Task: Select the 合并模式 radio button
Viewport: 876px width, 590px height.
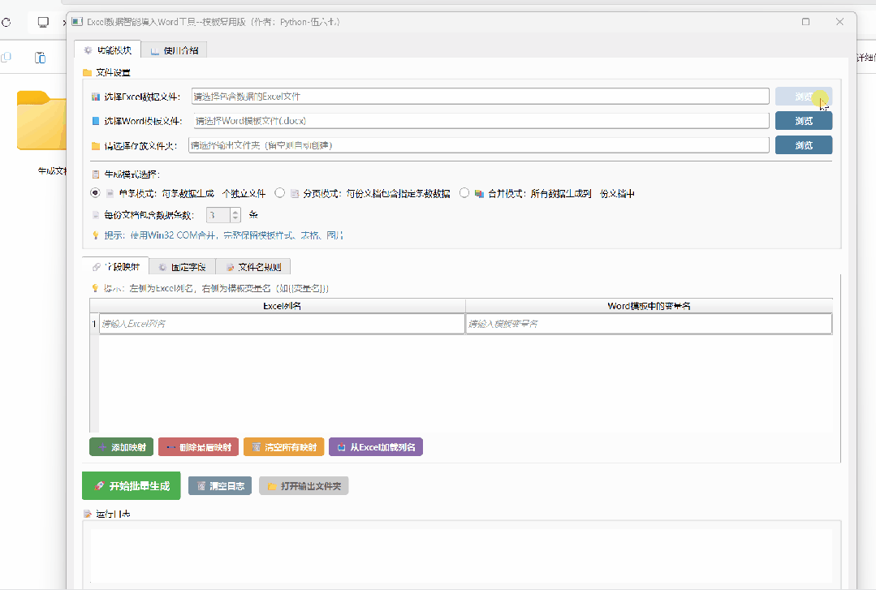Action: pos(464,193)
